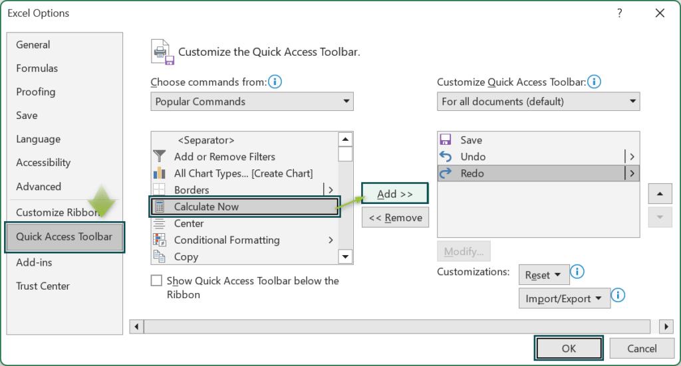Click the Copy command icon
The width and height of the screenshot is (681, 366).
point(160,256)
